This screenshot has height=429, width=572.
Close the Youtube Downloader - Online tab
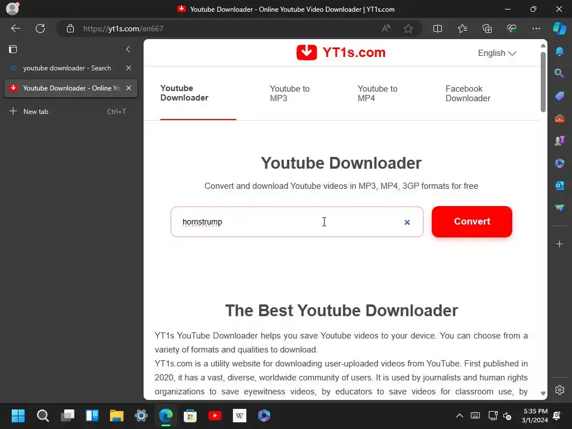tap(129, 88)
